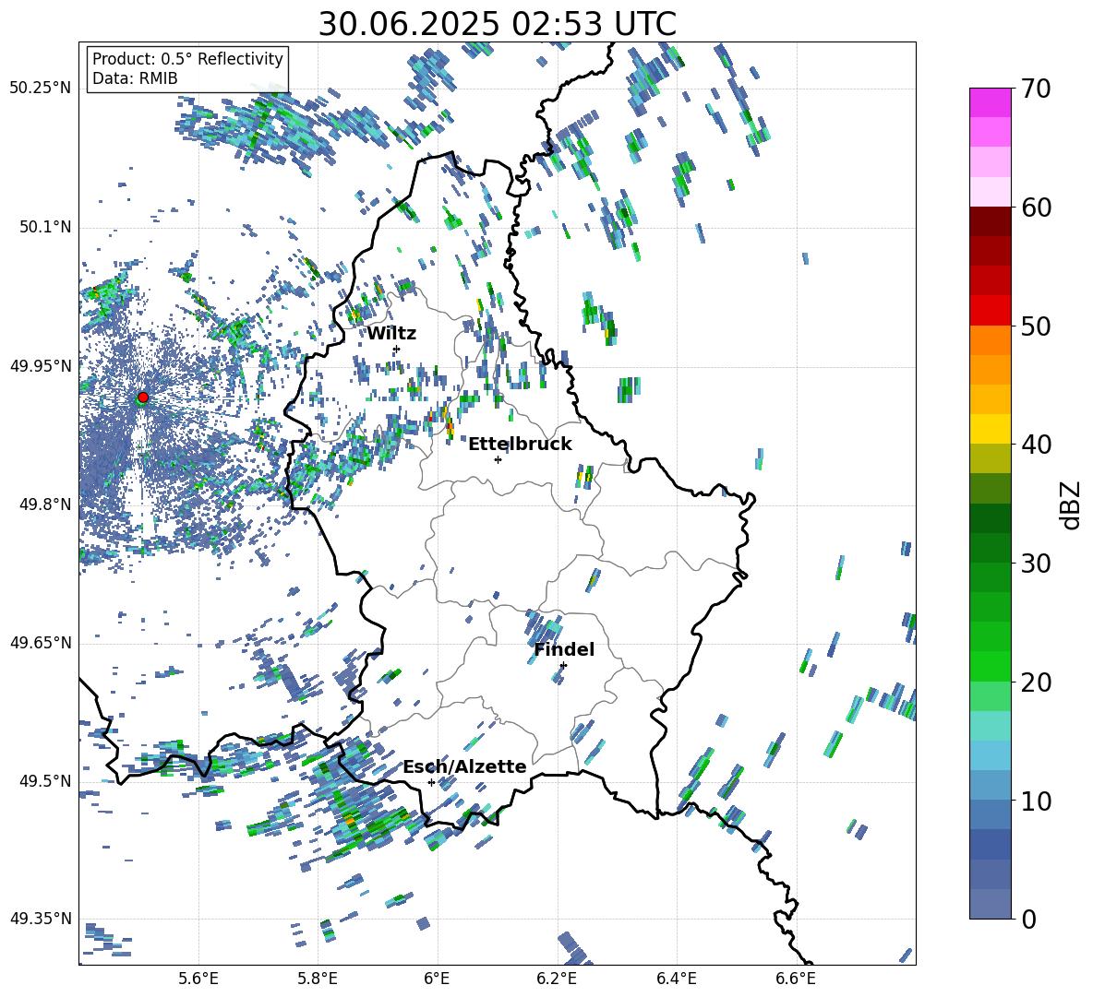Click the 49.5°N latitude label
The width and height of the screenshot is (1093, 997).
click(x=45, y=780)
